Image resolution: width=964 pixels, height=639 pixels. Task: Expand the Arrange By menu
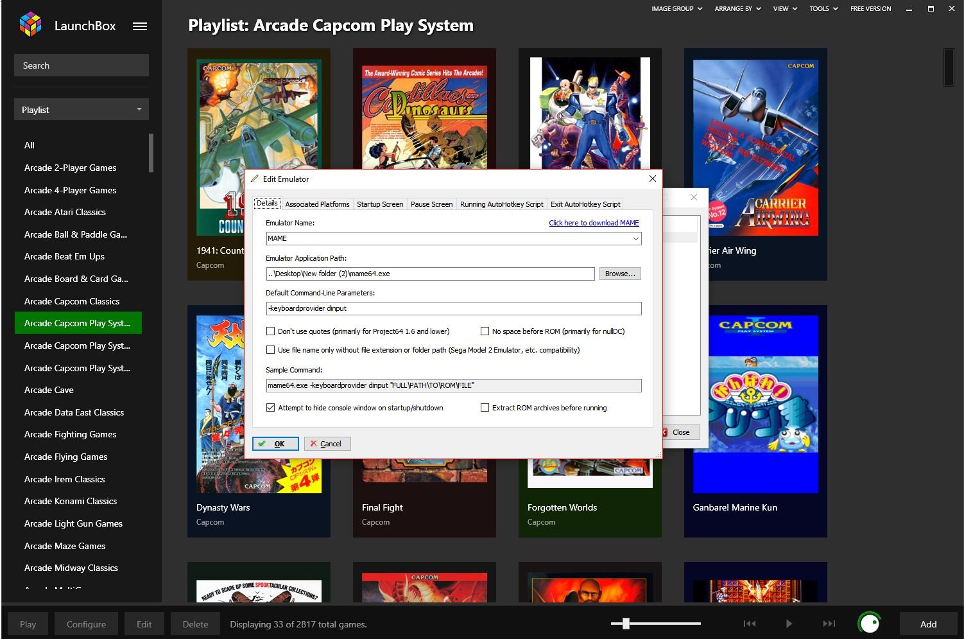pos(737,9)
